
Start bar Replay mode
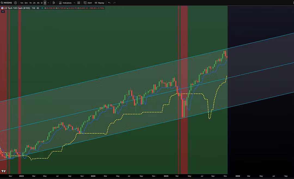[x=99, y=3]
